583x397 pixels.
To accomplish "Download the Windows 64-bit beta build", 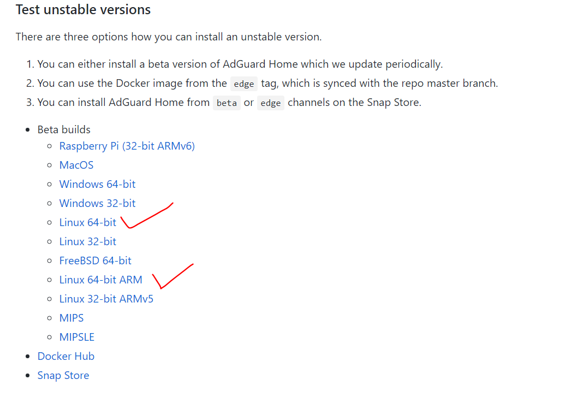I will (97, 184).
